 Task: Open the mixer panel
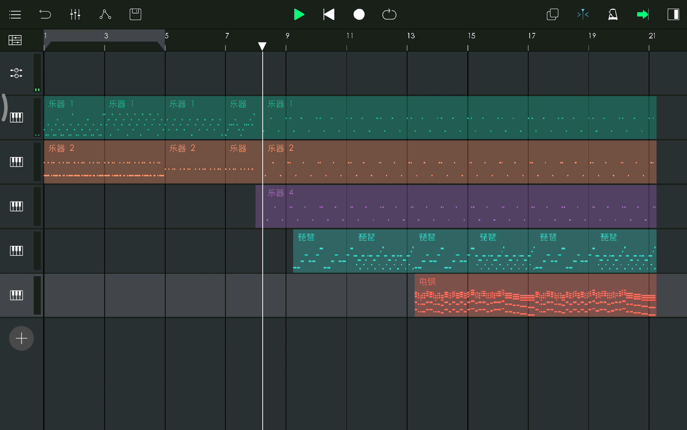tap(75, 15)
